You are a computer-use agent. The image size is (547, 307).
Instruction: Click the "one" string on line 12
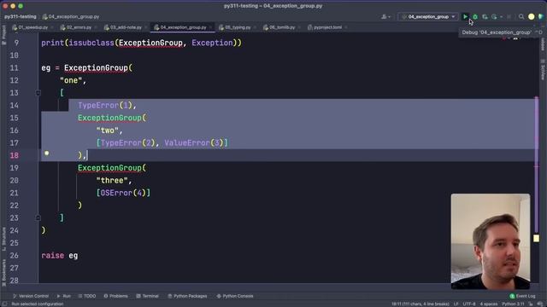71,80
